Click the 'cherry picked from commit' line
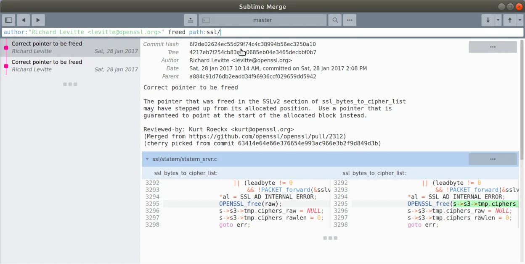Screen dimensions: 525x264 [x=262, y=144]
